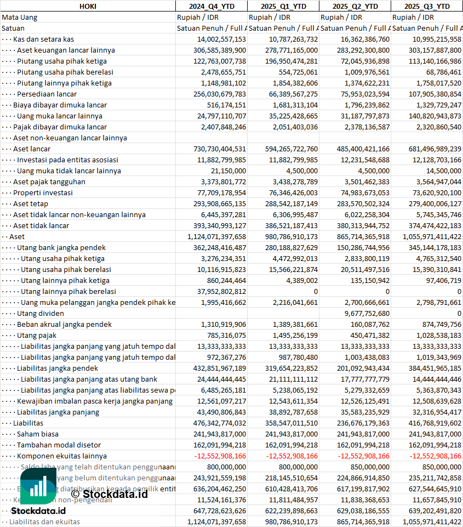Select cell value 21,150,000

click(228, 171)
